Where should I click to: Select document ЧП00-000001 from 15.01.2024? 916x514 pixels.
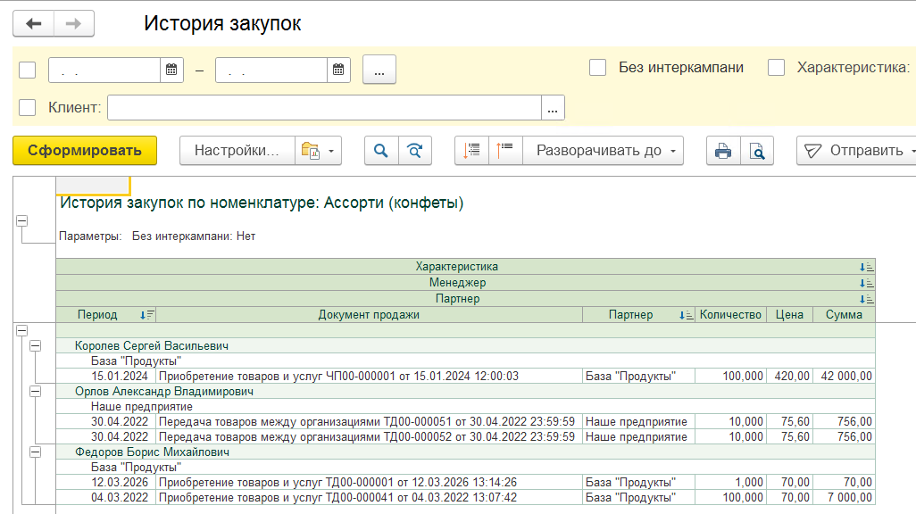click(x=370, y=377)
